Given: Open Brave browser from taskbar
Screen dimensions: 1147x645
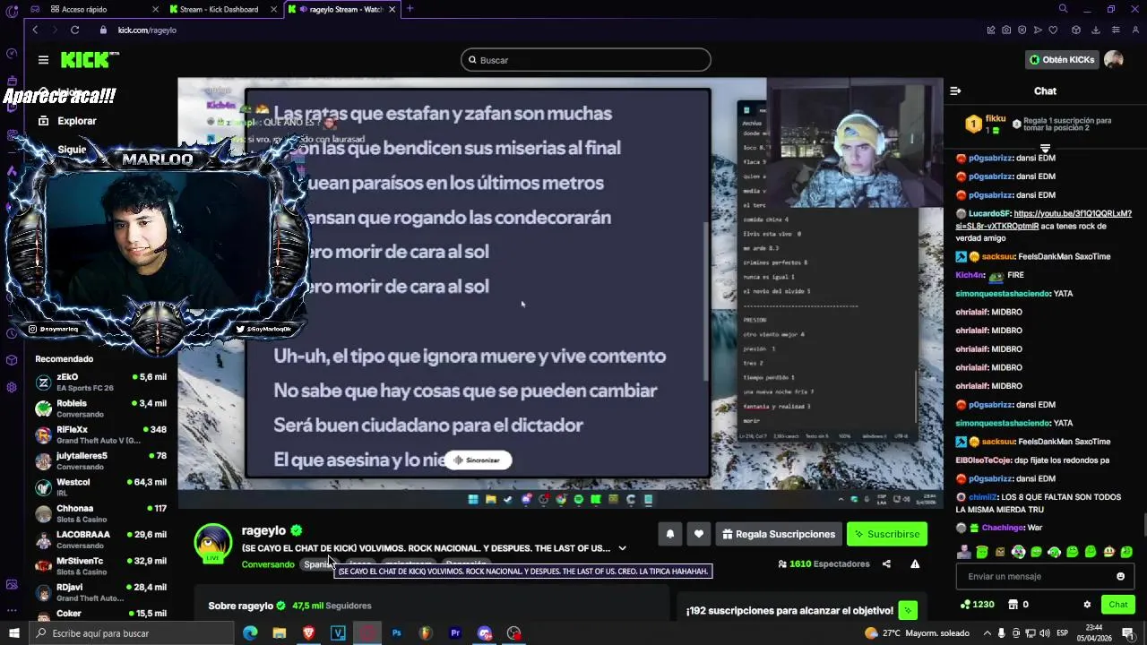Looking at the screenshot, I should tap(309, 633).
